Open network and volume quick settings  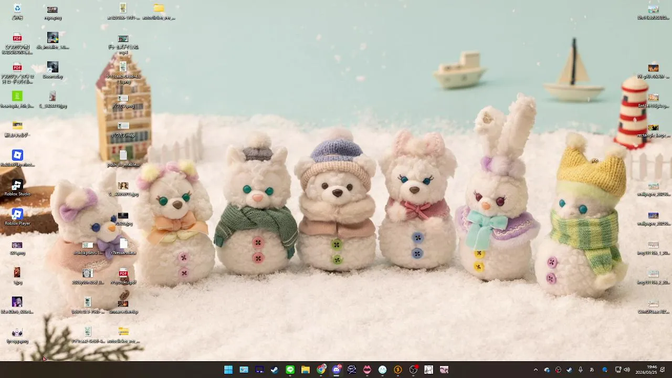click(x=622, y=370)
